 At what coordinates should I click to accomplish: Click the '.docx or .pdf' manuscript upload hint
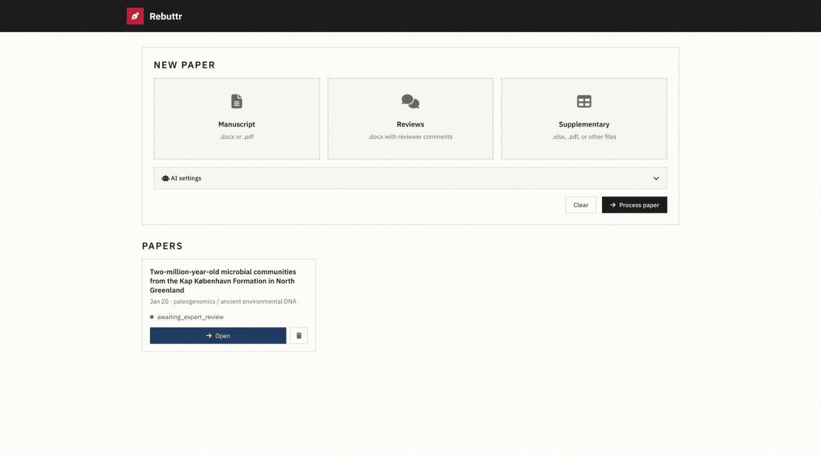click(237, 137)
